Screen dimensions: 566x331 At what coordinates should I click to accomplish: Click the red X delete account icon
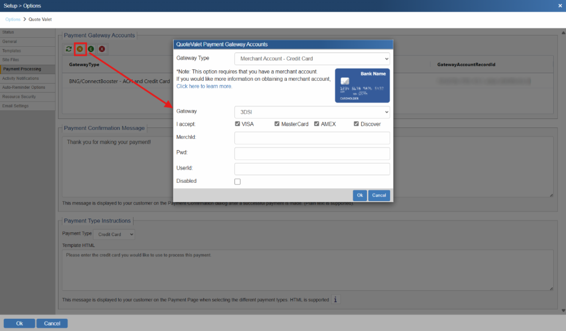pyautogui.click(x=101, y=49)
